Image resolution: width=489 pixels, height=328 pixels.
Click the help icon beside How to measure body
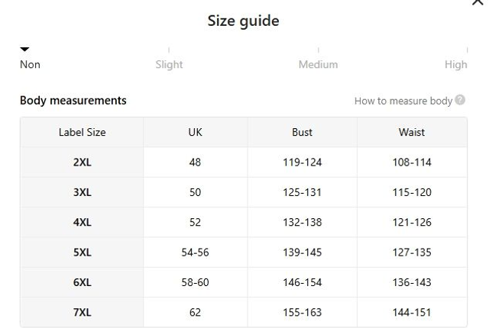click(460, 100)
